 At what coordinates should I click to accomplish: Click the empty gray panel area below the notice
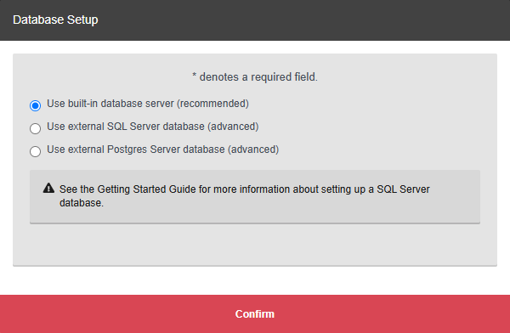coord(255,245)
